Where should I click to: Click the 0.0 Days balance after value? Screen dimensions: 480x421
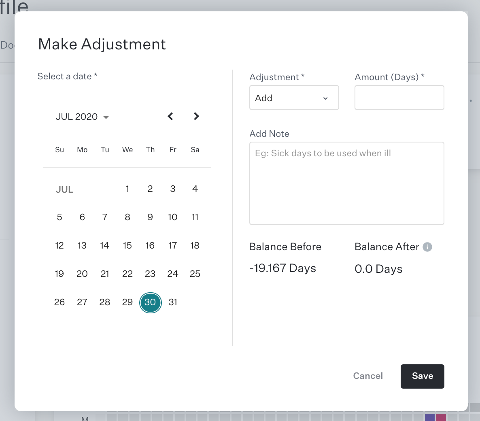tap(378, 269)
